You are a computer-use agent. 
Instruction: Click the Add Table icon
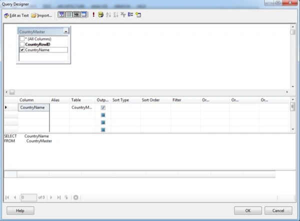pos(138,14)
